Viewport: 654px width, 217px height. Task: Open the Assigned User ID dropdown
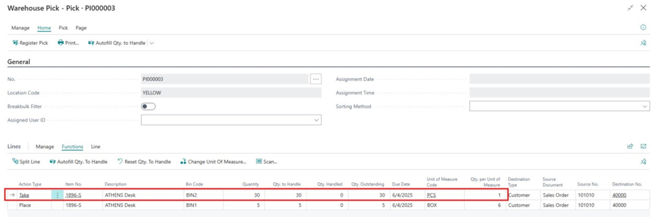(316, 120)
